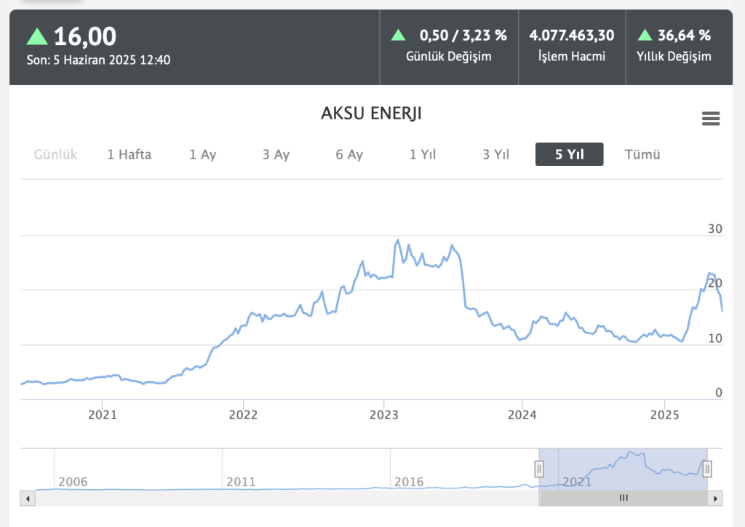Click the right navigator range handle
The image size is (745, 527).
706,469
